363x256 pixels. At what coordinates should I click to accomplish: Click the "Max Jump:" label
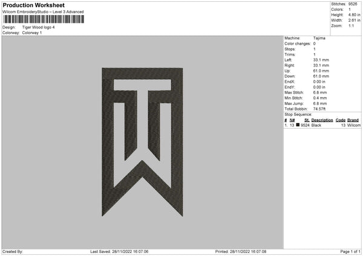(x=294, y=103)
